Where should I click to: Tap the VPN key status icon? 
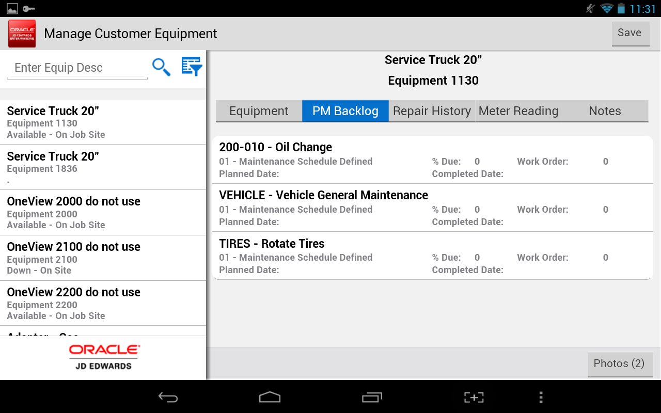[28, 8]
